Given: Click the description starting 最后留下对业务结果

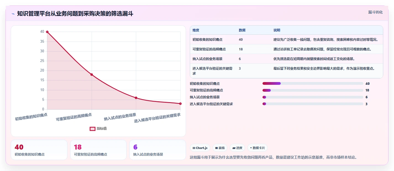Looking at the screenshot, I should click(324, 69).
